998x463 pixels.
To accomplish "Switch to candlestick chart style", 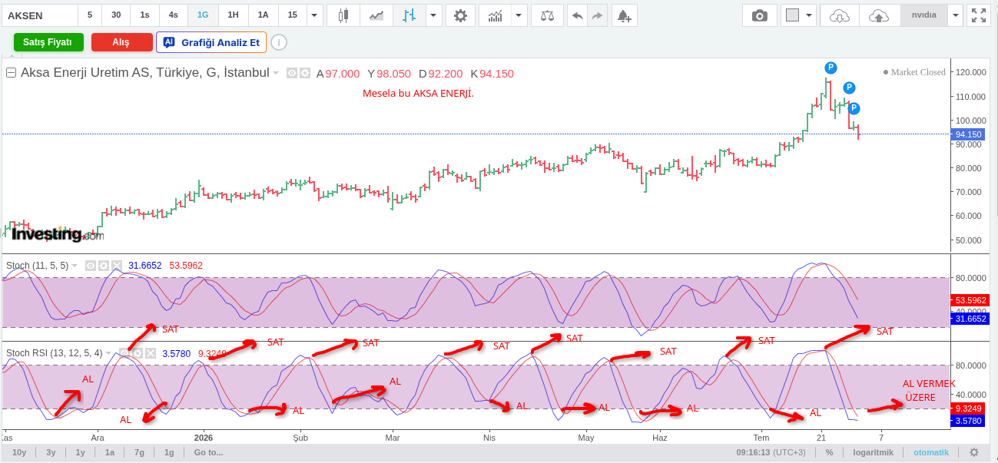I will (343, 15).
